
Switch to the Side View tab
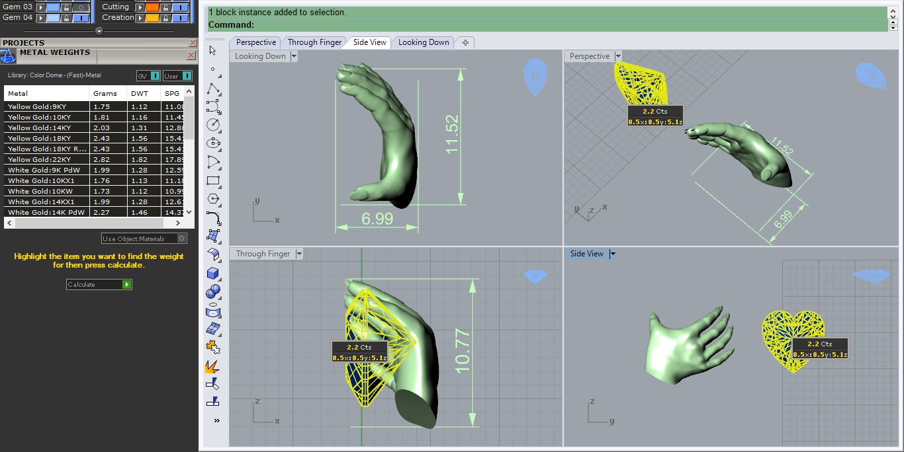pyautogui.click(x=369, y=42)
